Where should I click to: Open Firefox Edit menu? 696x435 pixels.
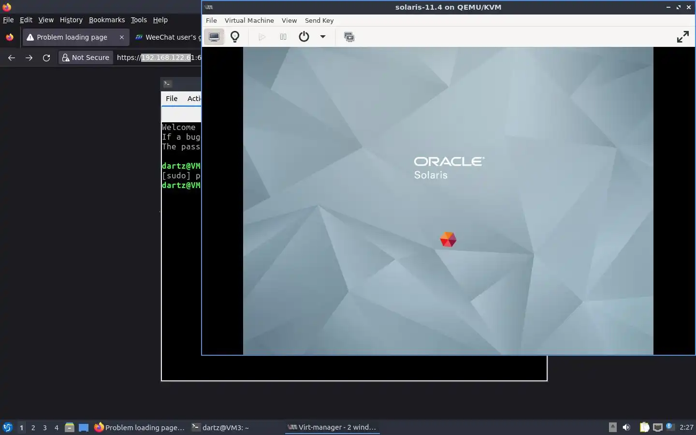26,20
